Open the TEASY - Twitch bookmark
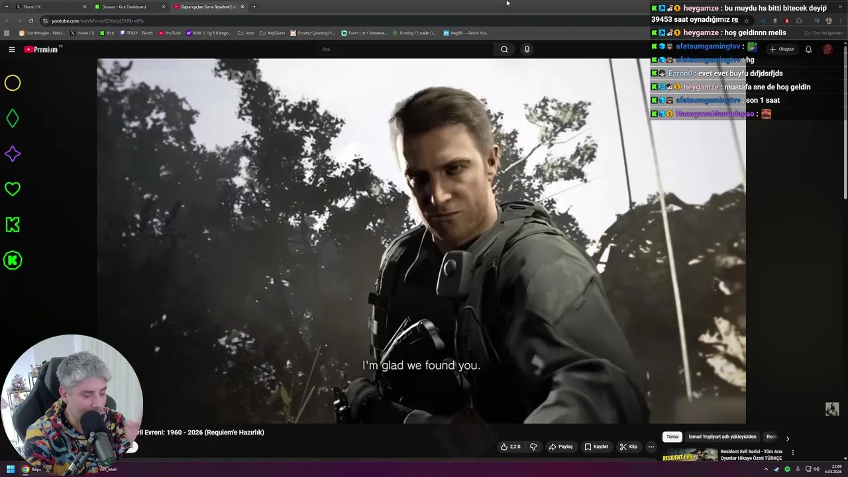 [x=136, y=32]
